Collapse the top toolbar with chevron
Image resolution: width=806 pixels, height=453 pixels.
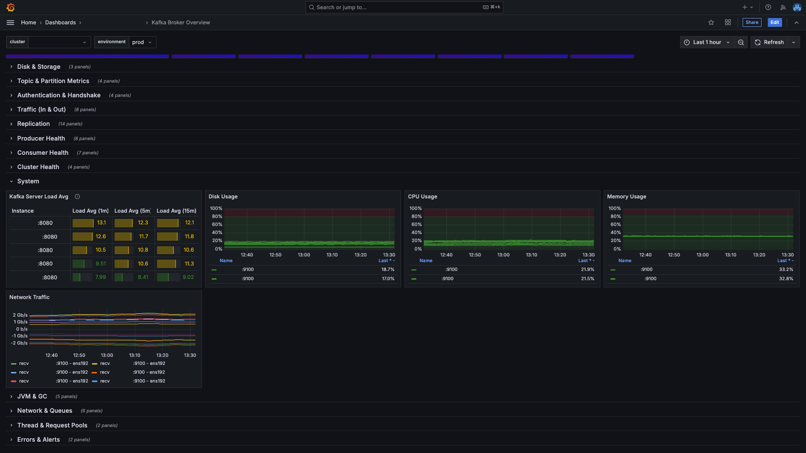click(x=796, y=23)
